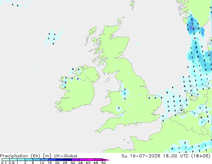Screen dimensions: 212x164
Task: Click the "[m]" unit label
Action: 47,156
